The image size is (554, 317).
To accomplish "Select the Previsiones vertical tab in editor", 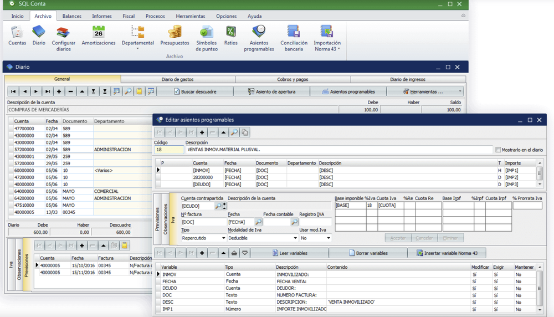I will [157, 219].
